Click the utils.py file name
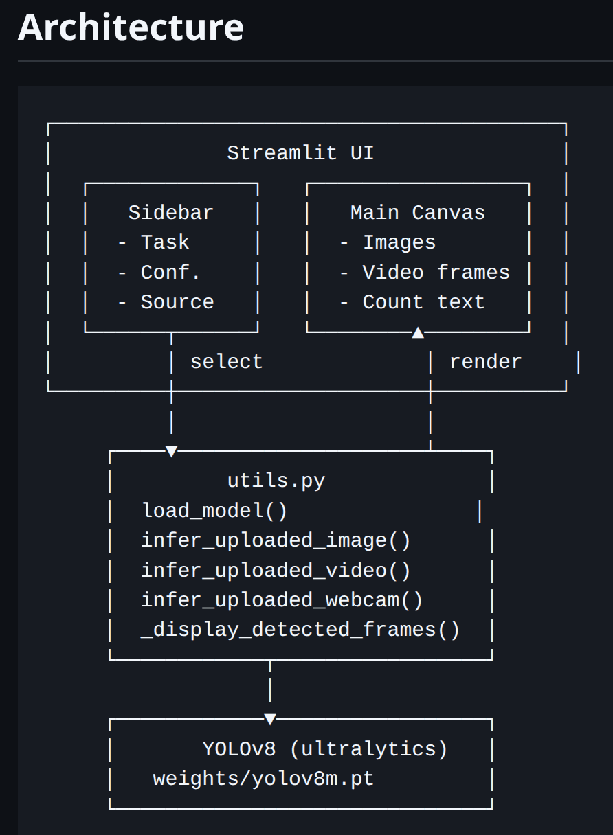 coord(276,481)
